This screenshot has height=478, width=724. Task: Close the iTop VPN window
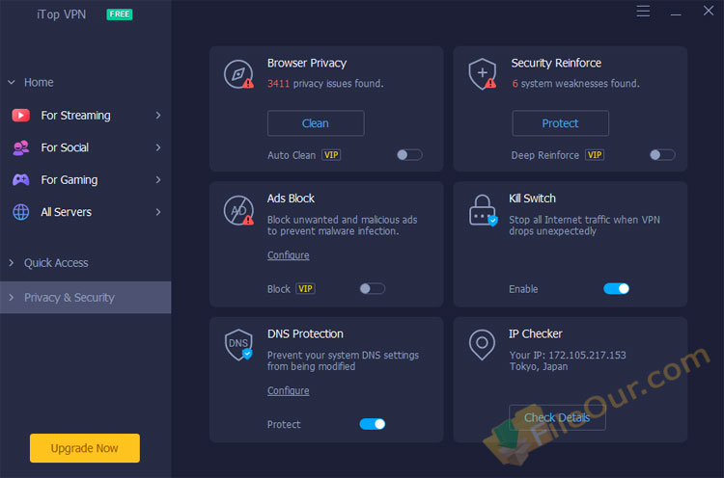[709, 11]
